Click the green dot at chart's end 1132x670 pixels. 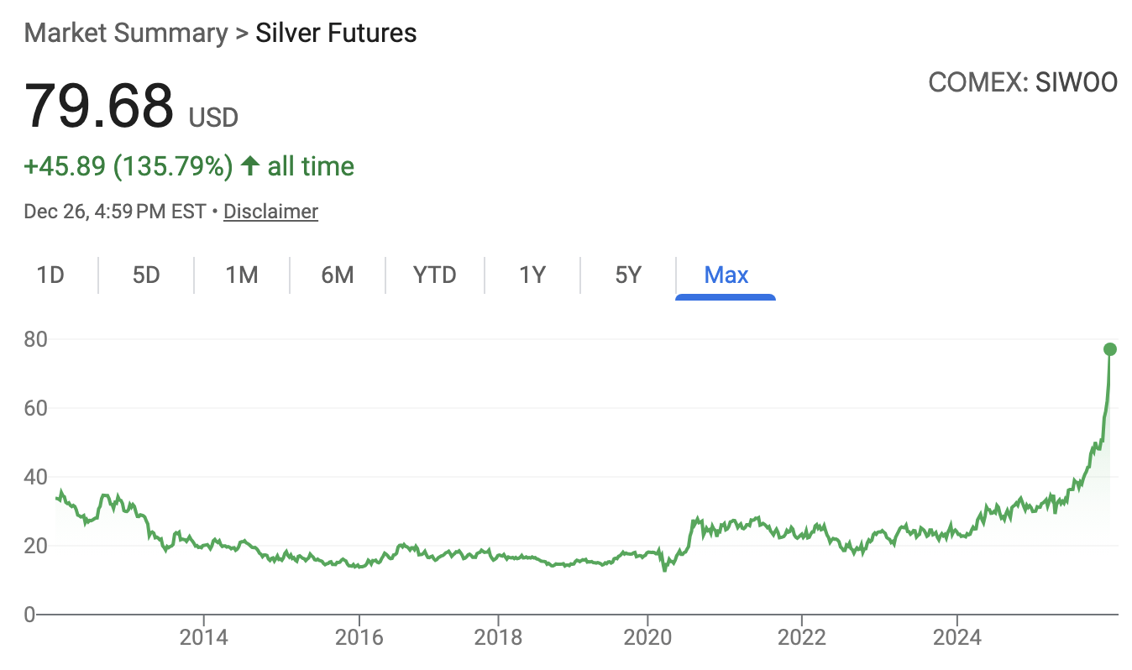point(1109,349)
